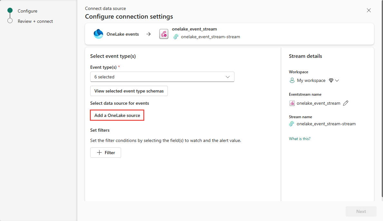Click the OneLake events logo icon
Viewport: 383px width, 221px height.
pyautogui.click(x=98, y=34)
